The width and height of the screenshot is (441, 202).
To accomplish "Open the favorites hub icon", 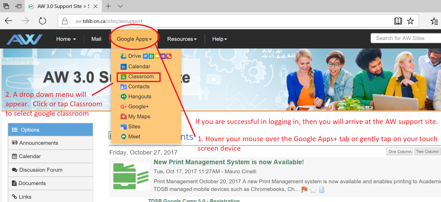I will pyautogui.click(x=434, y=21).
